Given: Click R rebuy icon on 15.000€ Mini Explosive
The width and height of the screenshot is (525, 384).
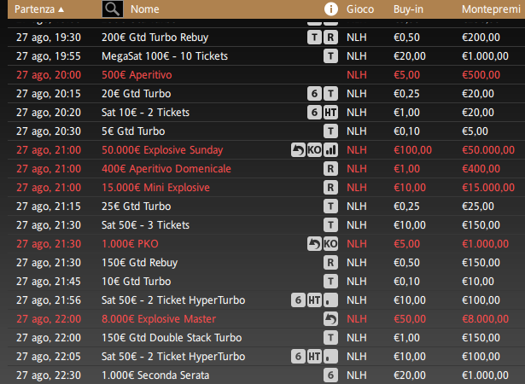Looking at the screenshot, I should [x=331, y=188].
